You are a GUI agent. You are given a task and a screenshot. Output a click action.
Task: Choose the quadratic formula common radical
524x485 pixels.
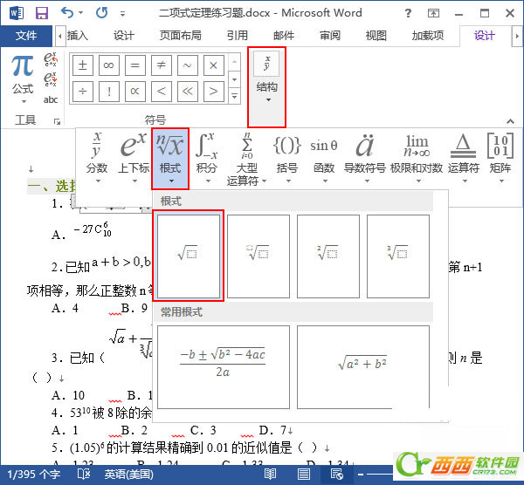pyautogui.click(x=221, y=364)
